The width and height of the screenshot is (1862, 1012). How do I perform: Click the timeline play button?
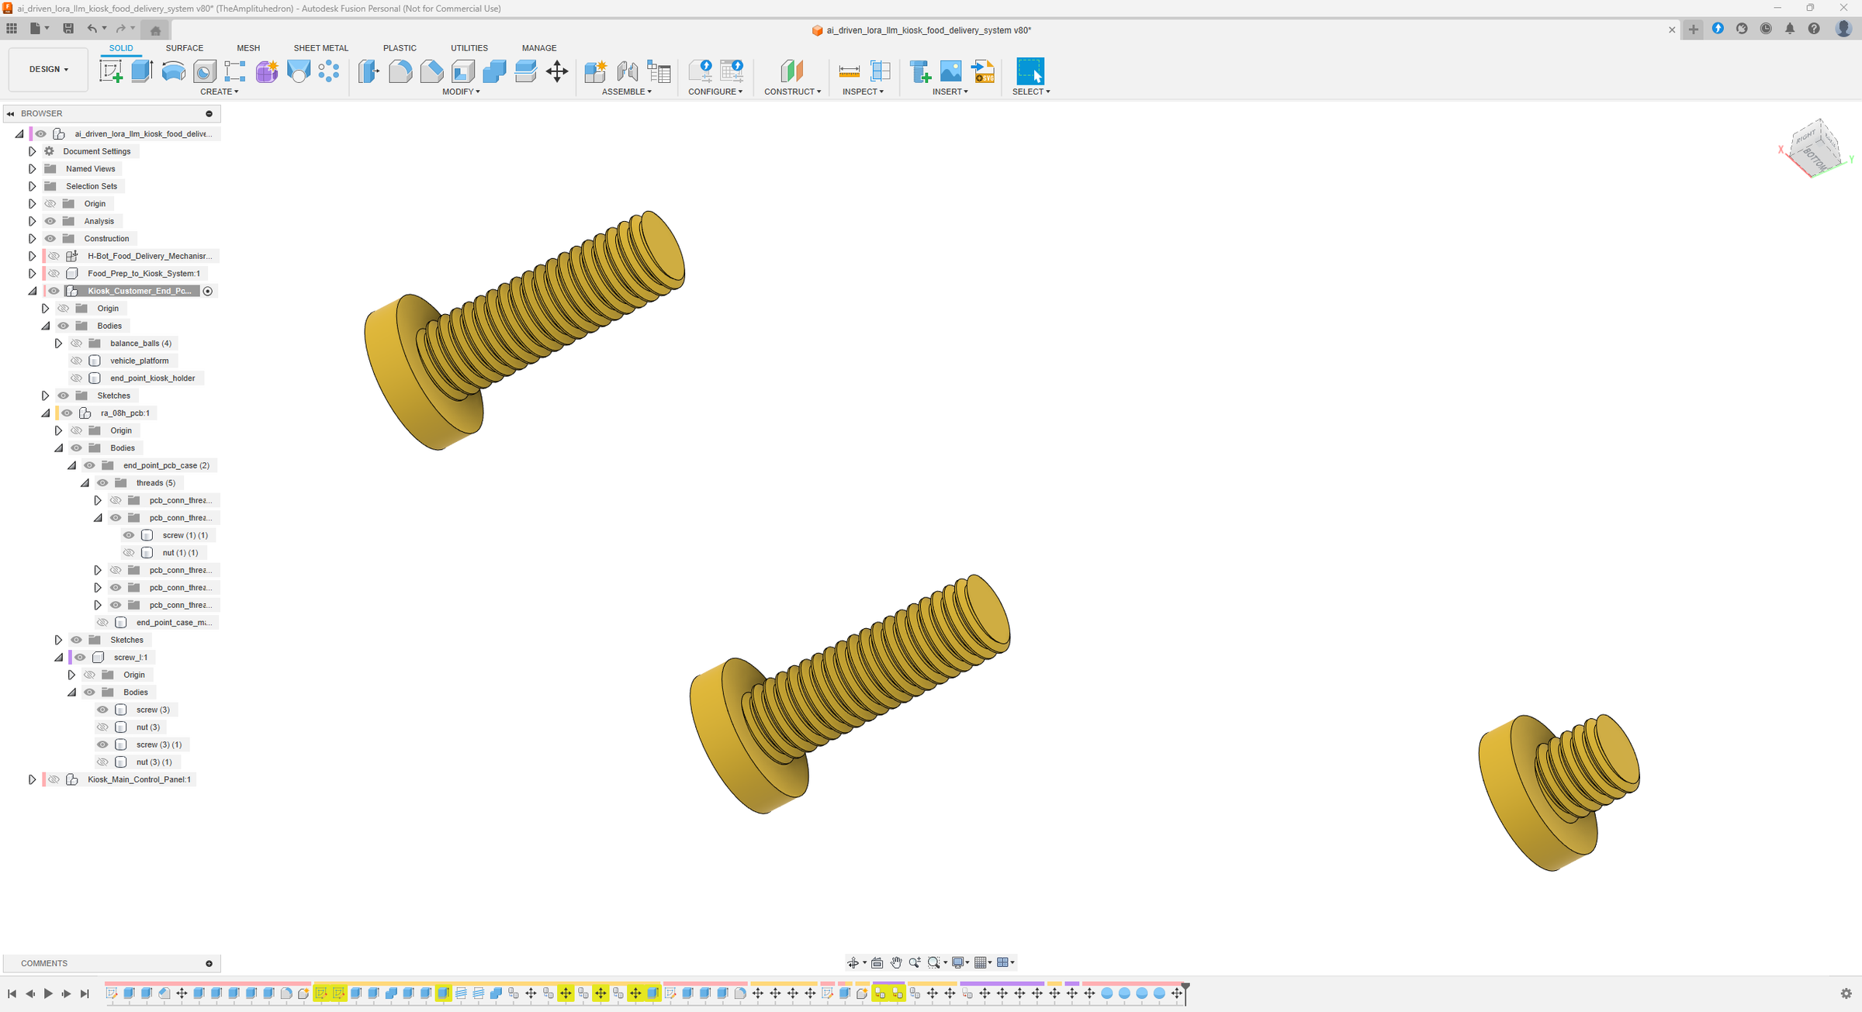pos(48,993)
